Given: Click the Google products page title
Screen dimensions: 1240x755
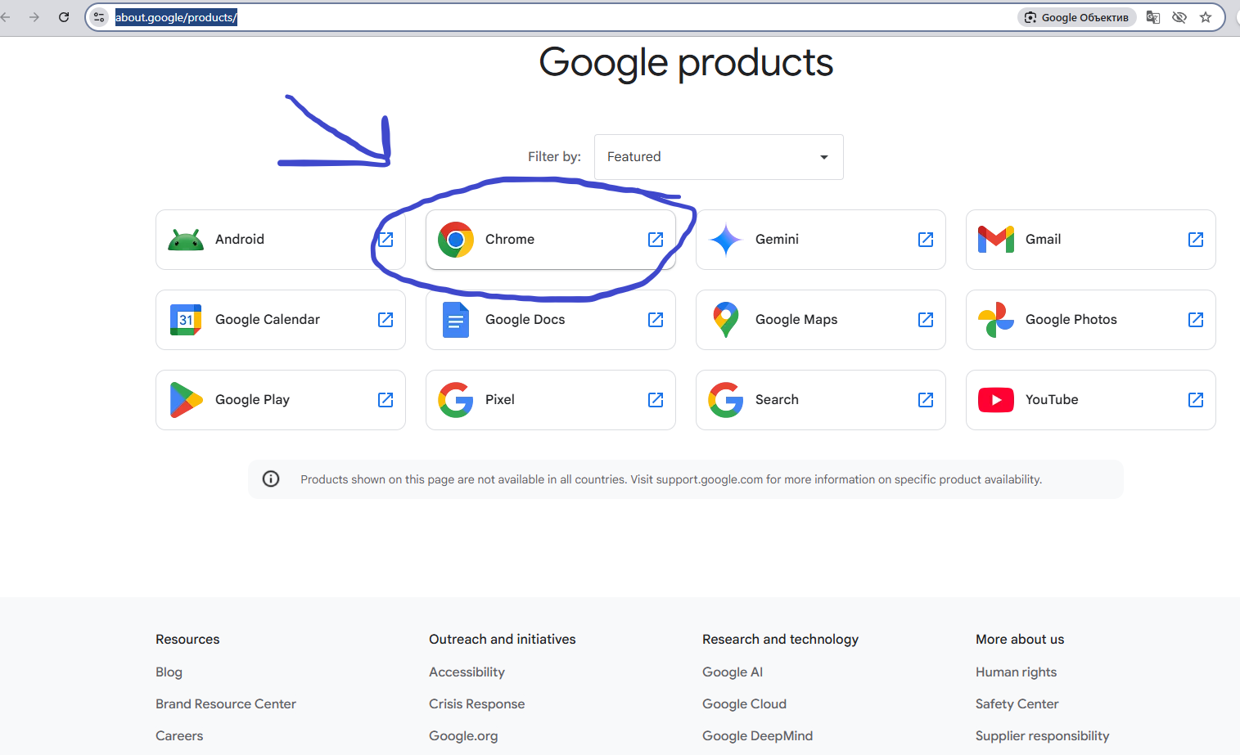Looking at the screenshot, I should point(686,63).
